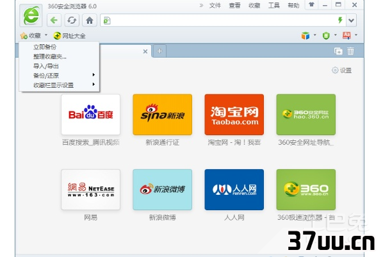Screen dimensions: 383x257
Task: Open the 新浪微博 light blue thumbnail
Action: click(x=163, y=190)
